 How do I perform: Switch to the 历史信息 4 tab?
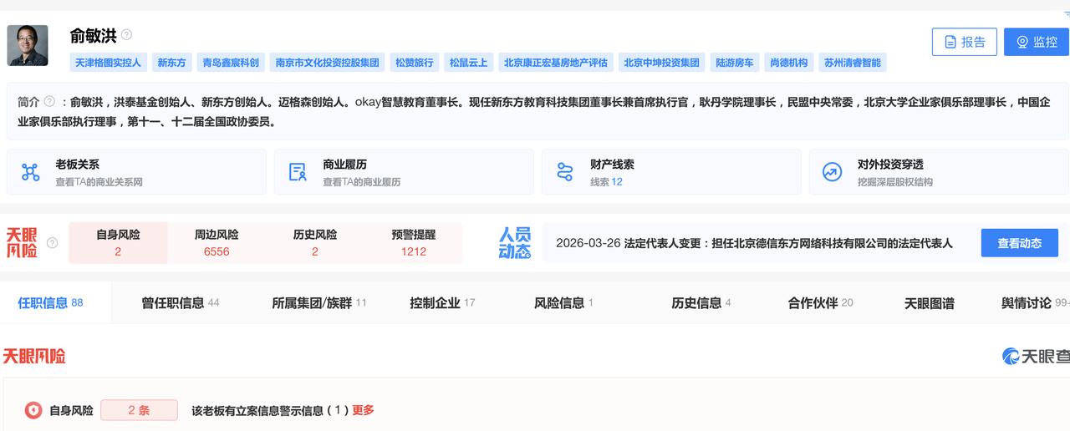click(x=701, y=302)
